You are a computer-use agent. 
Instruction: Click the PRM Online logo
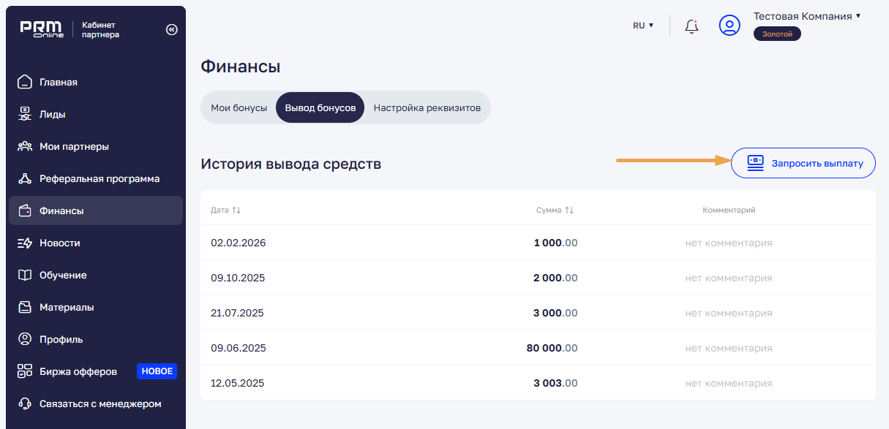42,29
